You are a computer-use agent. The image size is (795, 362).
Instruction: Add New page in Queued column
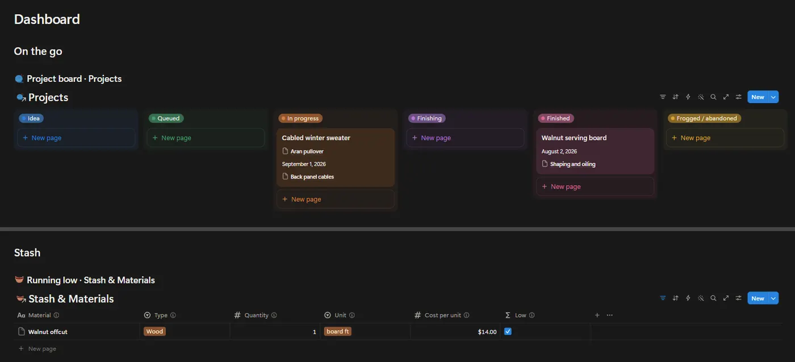[206, 138]
